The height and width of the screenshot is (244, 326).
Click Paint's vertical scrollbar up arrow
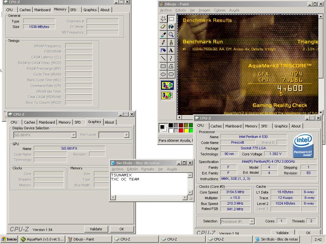coord(321,17)
